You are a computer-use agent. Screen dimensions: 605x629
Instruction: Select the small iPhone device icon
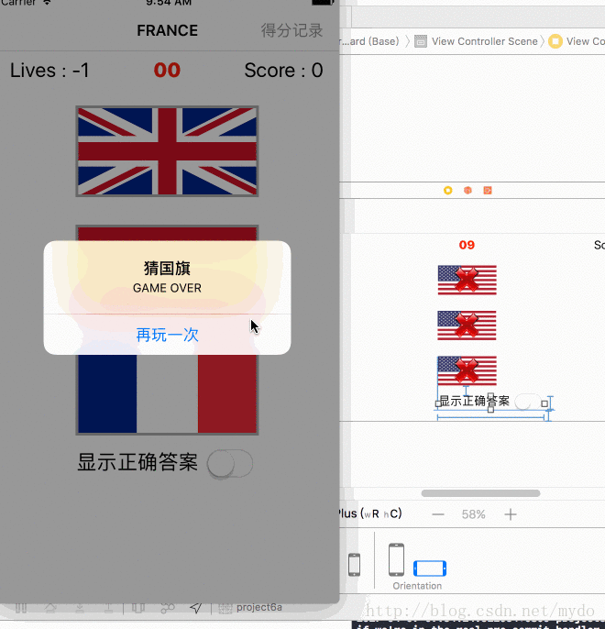click(x=354, y=565)
